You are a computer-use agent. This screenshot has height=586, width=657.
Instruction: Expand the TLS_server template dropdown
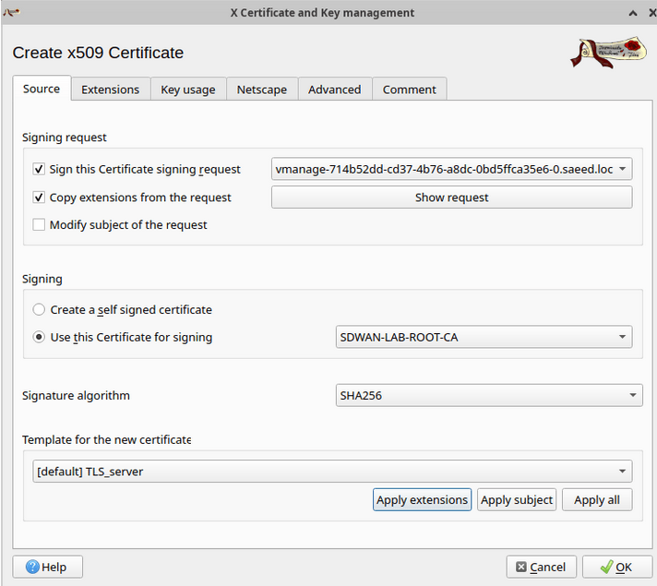click(331, 471)
